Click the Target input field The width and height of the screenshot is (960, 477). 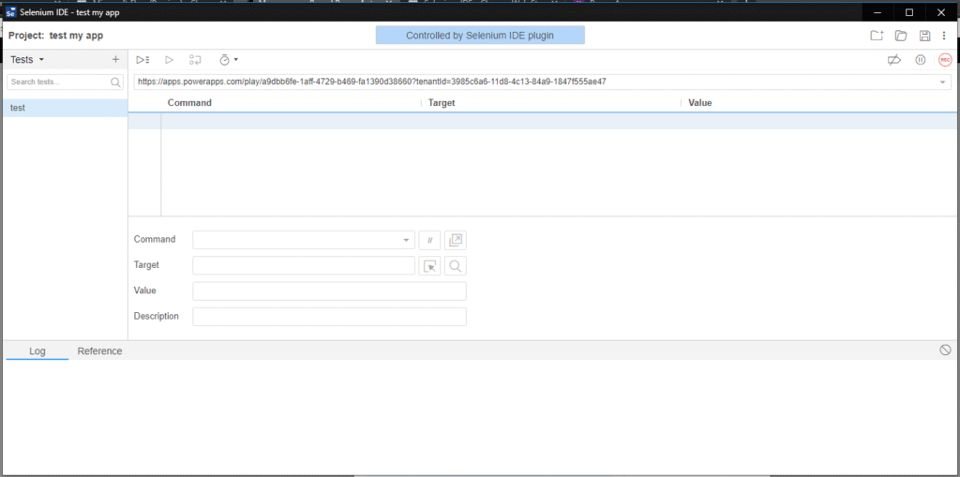304,266
